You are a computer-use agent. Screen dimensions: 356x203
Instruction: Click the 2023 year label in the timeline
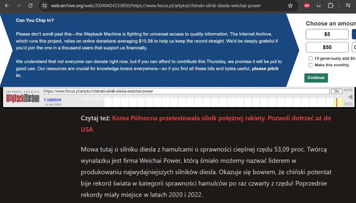[348, 104]
